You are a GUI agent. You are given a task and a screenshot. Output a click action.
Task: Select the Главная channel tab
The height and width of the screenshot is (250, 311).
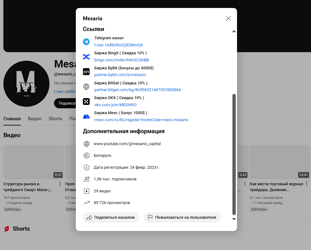12,119
